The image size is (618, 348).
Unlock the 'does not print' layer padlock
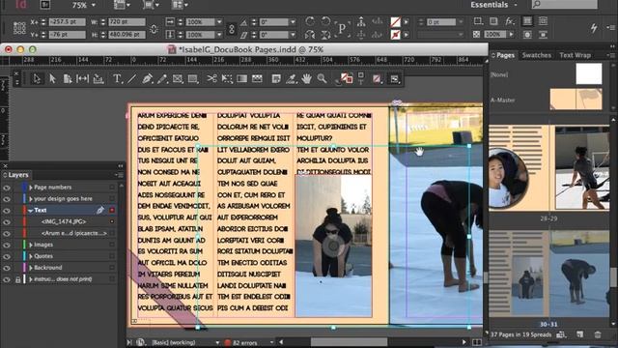(17, 279)
